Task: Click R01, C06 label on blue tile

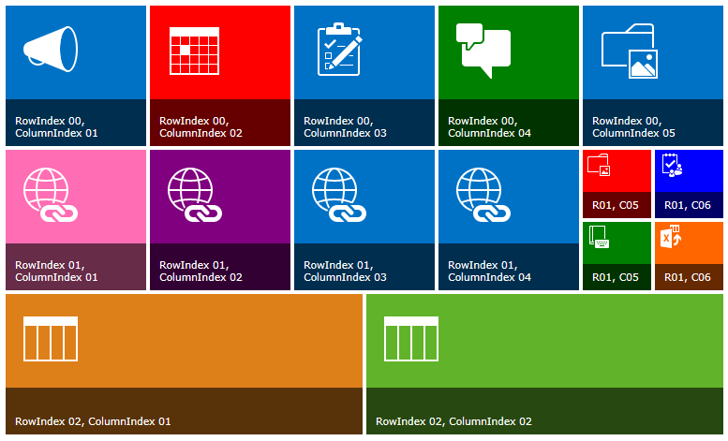Action: [x=688, y=205]
